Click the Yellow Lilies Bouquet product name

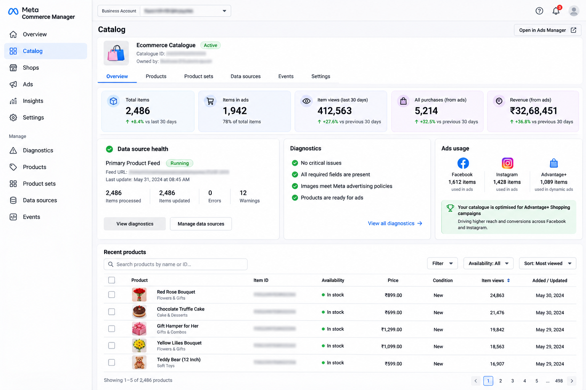pos(179,343)
